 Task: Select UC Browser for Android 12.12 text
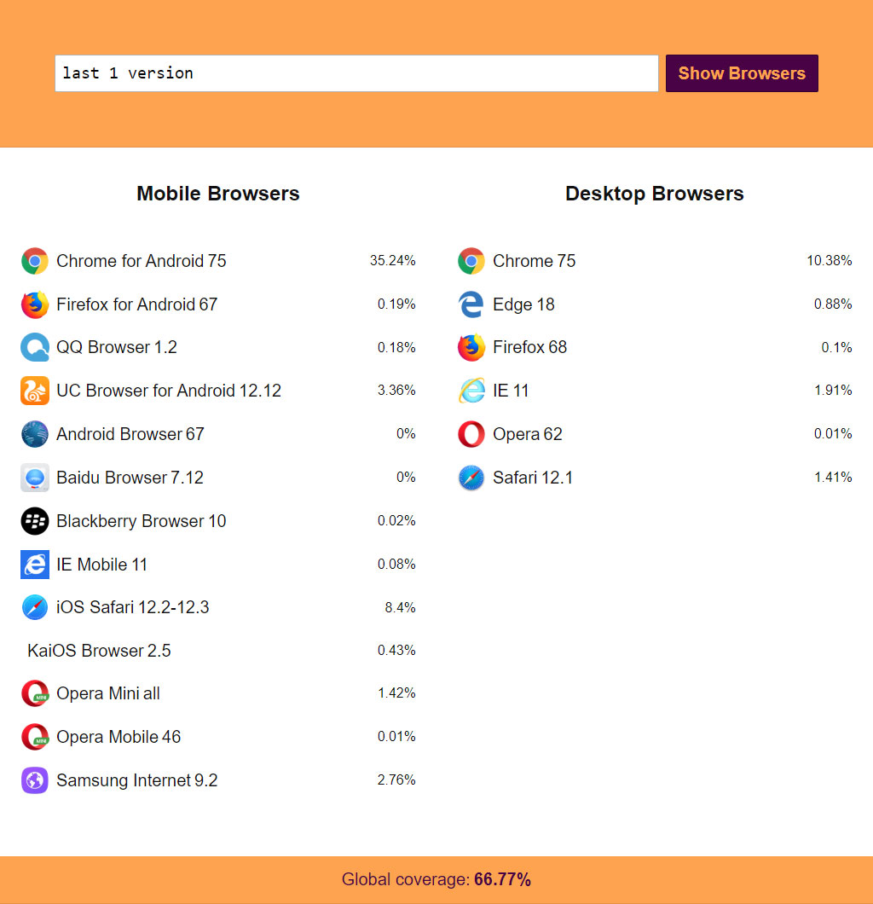[169, 391]
